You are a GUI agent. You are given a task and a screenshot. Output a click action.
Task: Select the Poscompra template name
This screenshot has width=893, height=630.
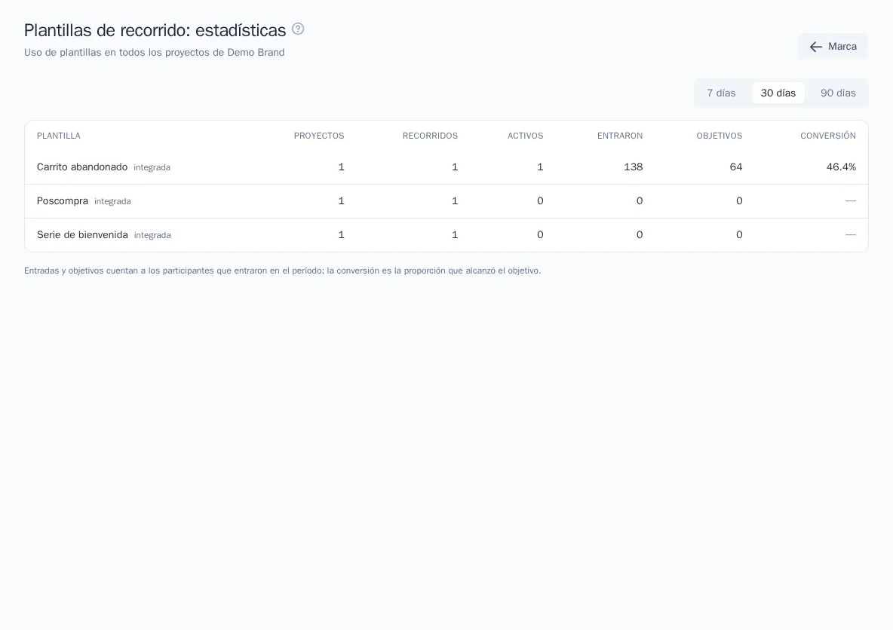click(x=63, y=201)
